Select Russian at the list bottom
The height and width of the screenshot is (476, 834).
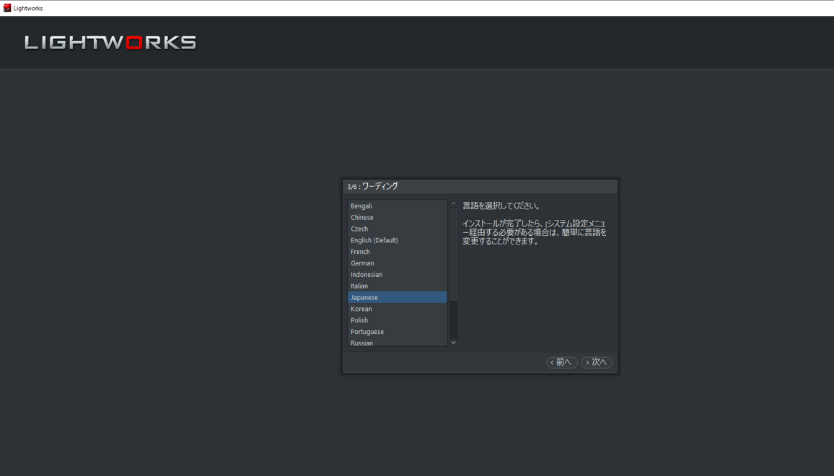pos(398,343)
